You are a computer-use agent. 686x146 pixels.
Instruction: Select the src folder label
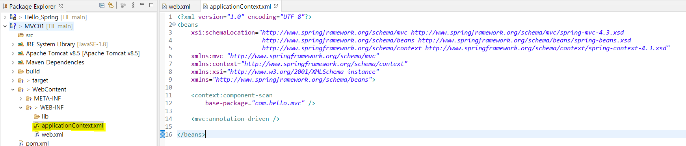tap(30, 35)
